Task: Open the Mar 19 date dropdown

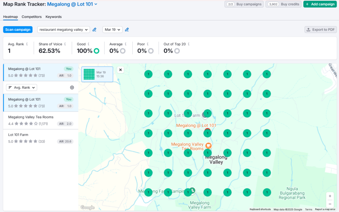Action: [112, 29]
